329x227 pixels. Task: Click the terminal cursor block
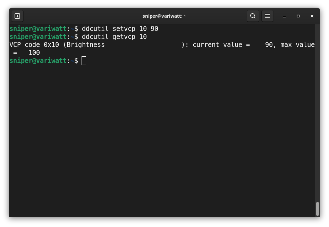click(84, 61)
